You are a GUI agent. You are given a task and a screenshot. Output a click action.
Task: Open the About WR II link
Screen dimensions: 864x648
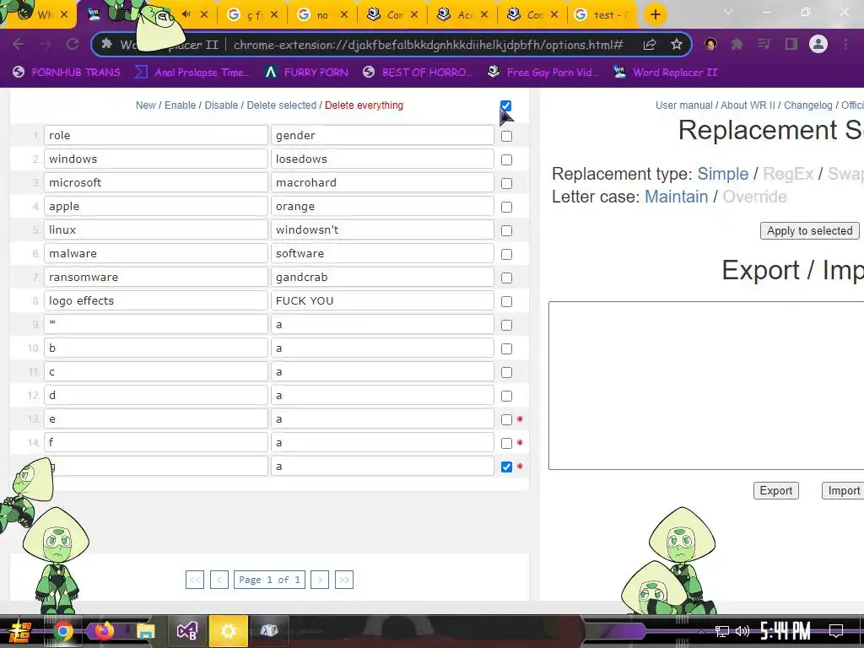click(x=748, y=105)
